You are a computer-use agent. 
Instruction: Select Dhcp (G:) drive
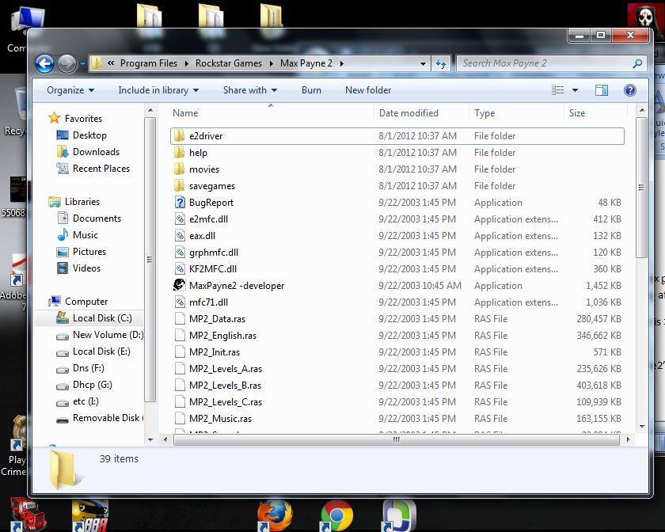[x=92, y=385]
